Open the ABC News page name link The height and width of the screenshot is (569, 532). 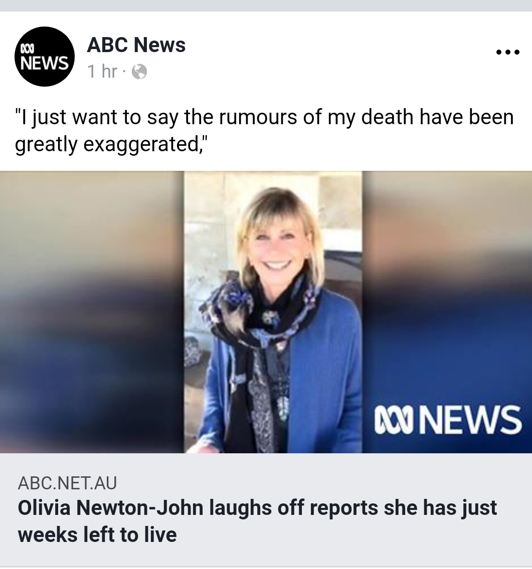[x=136, y=45]
